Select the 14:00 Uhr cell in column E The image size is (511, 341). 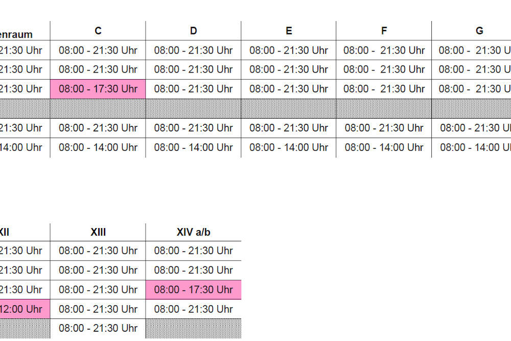(x=289, y=147)
